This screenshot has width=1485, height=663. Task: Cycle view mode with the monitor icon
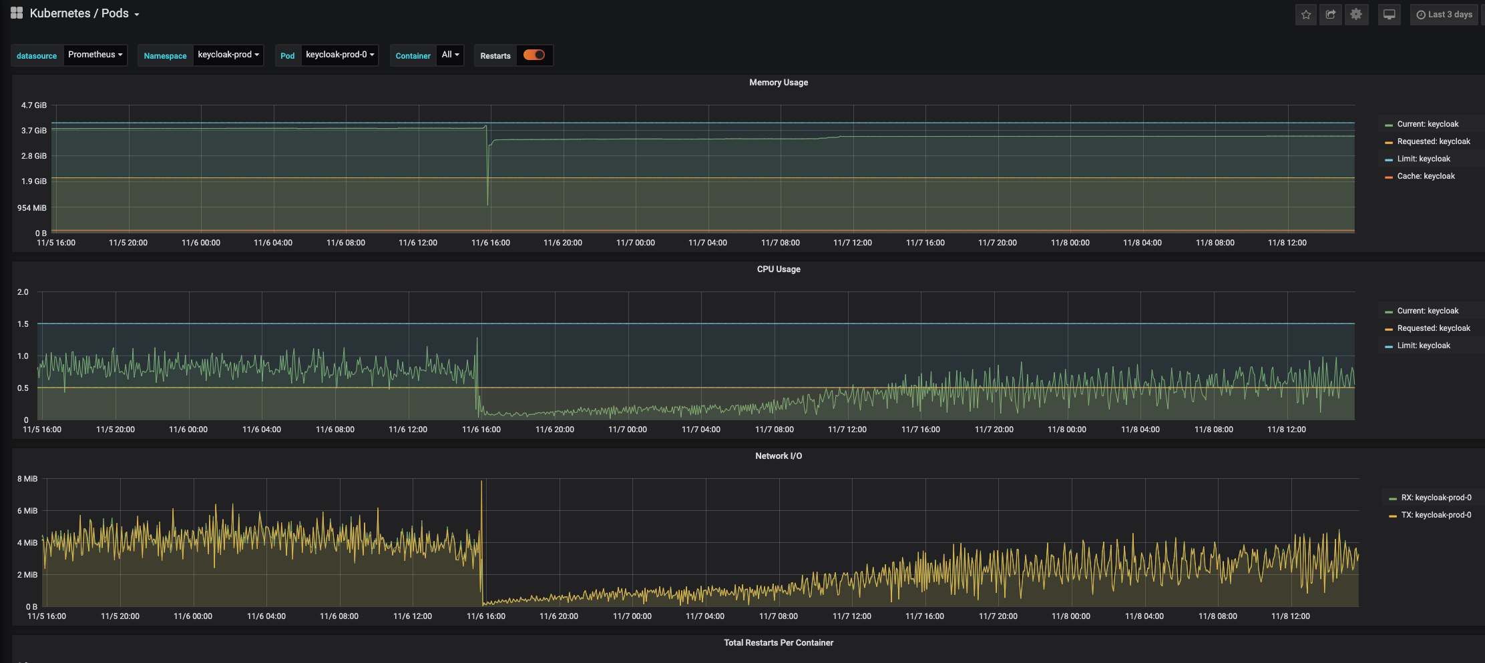pos(1390,15)
